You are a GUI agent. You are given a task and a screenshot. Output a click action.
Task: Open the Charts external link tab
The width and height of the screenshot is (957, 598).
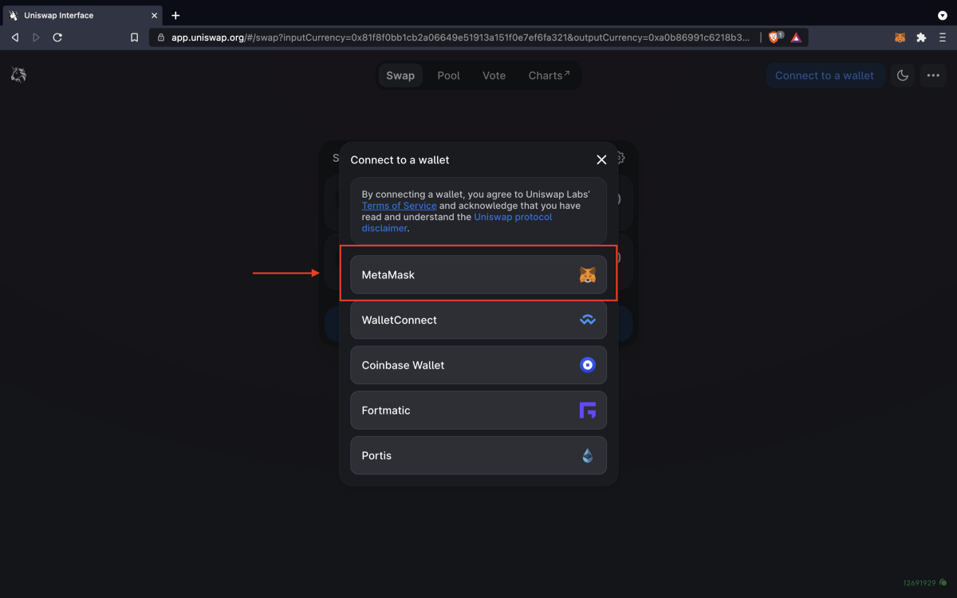click(x=549, y=76)
